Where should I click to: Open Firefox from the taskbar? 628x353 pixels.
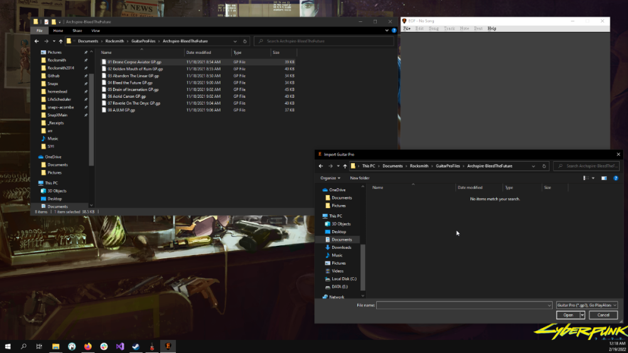pos(87,346)
